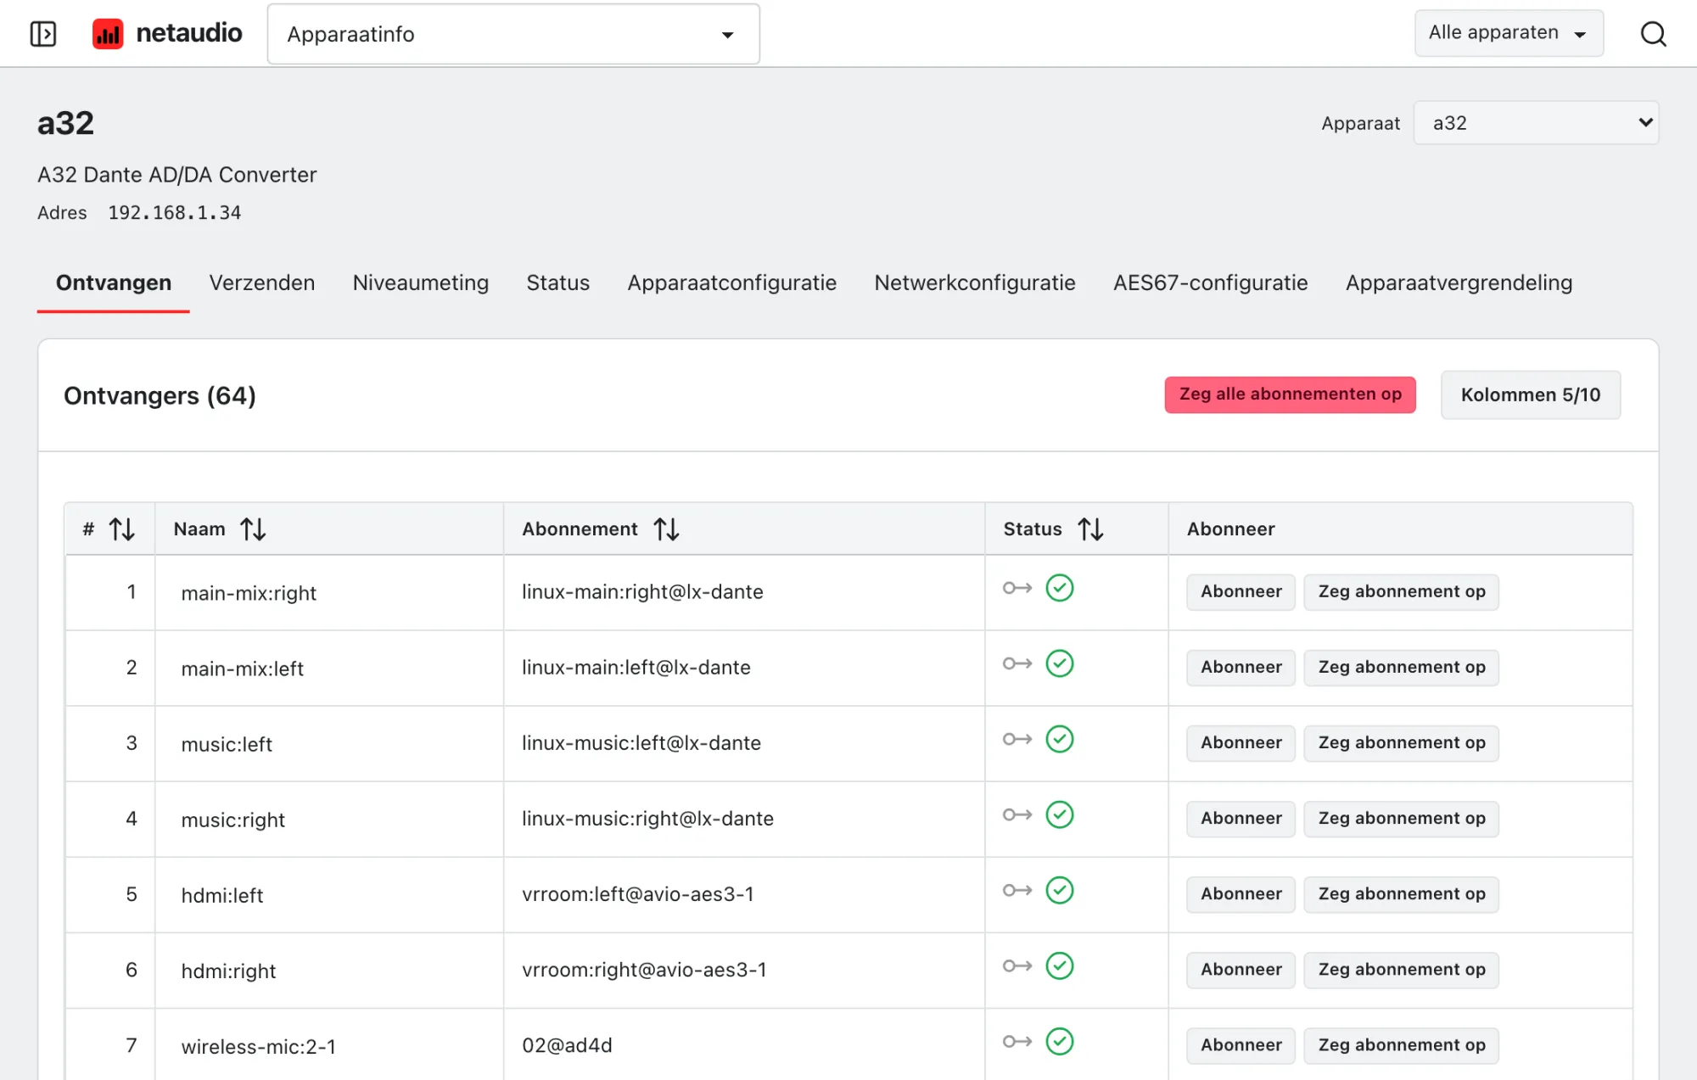
Task: Click green check status for wireless-mic:2-1
Action: (1060, 1041)
